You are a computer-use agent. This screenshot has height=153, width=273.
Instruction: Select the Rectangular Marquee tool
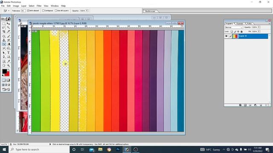4,24
